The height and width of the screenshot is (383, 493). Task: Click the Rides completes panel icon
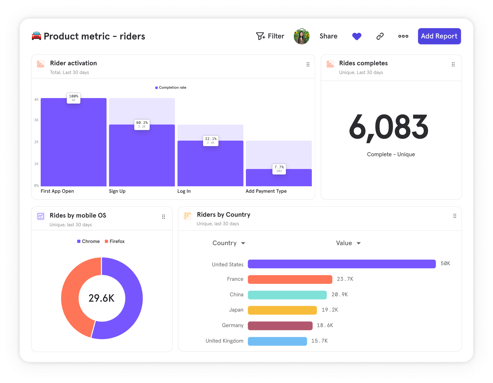click(330, 64)
